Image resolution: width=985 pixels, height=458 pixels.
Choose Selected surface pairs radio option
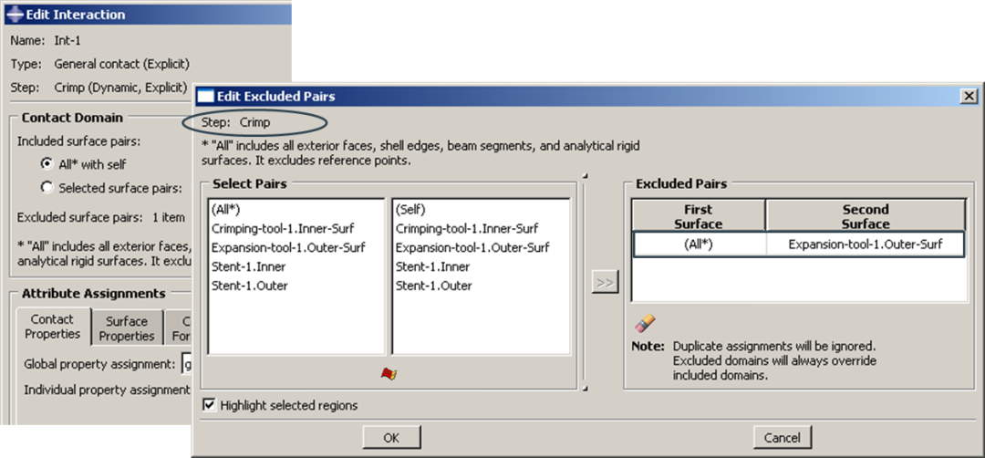pyautogui.click(x=47, y=188)
